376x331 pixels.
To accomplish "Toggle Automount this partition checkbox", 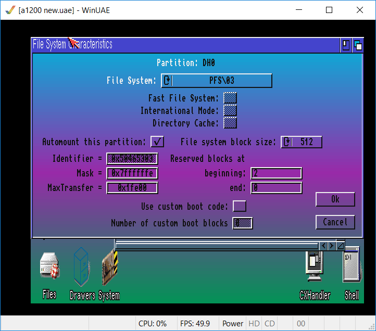I will tap(157, 142).
